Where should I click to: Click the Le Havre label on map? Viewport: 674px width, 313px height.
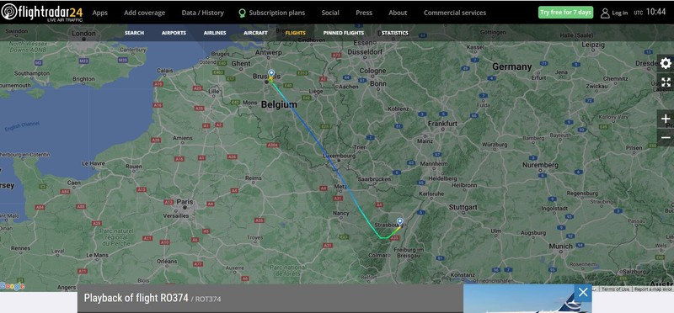pyautogui.click(x=94, y=163)
